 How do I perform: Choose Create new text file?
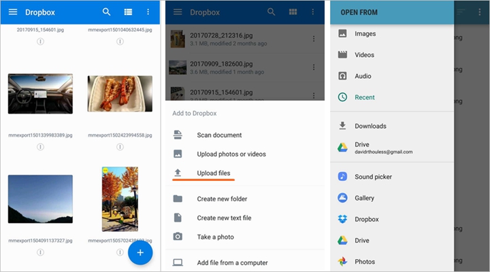245,218
